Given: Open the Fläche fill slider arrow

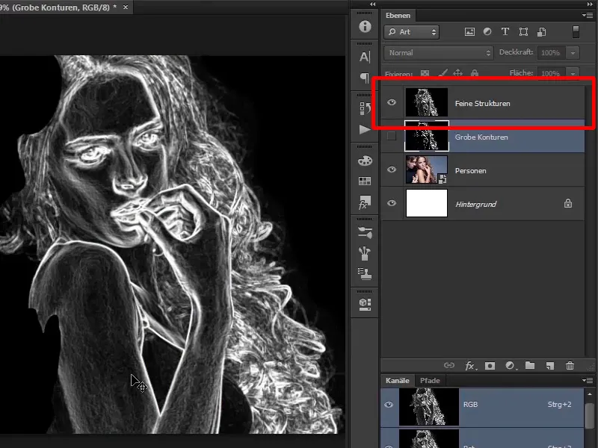Looking at the screenshot, I should click(x=573, y=73).
